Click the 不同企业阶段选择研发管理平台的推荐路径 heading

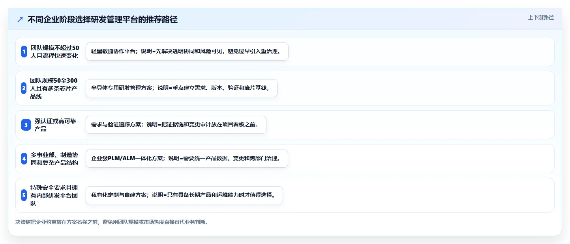(x=103, y=20)
